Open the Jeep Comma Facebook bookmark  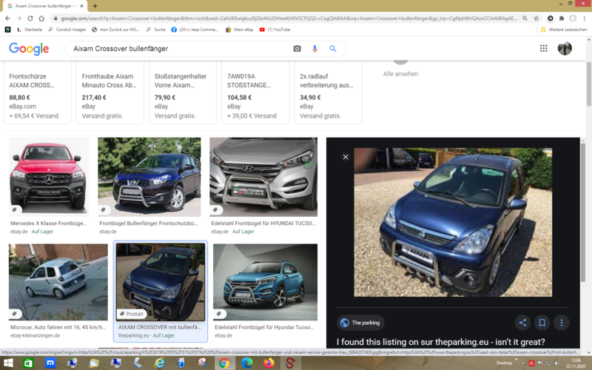click(195, 30)
